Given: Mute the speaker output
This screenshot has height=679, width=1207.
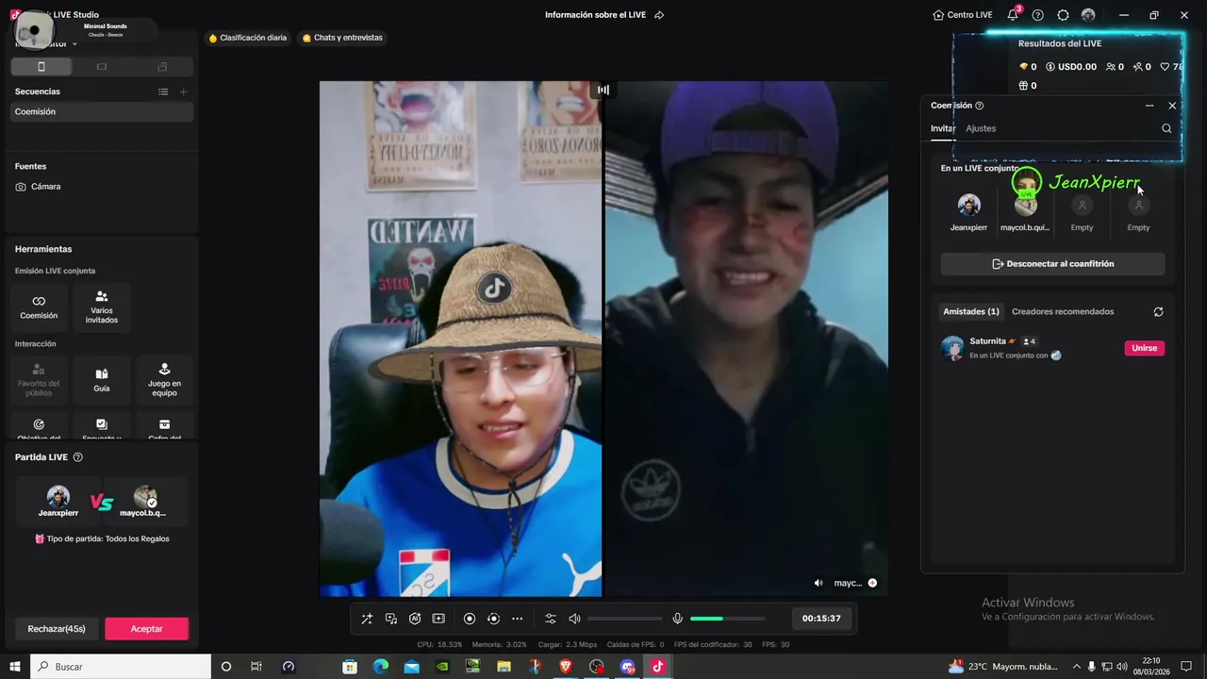Looking at the screenshot, I should pos(574,619).
